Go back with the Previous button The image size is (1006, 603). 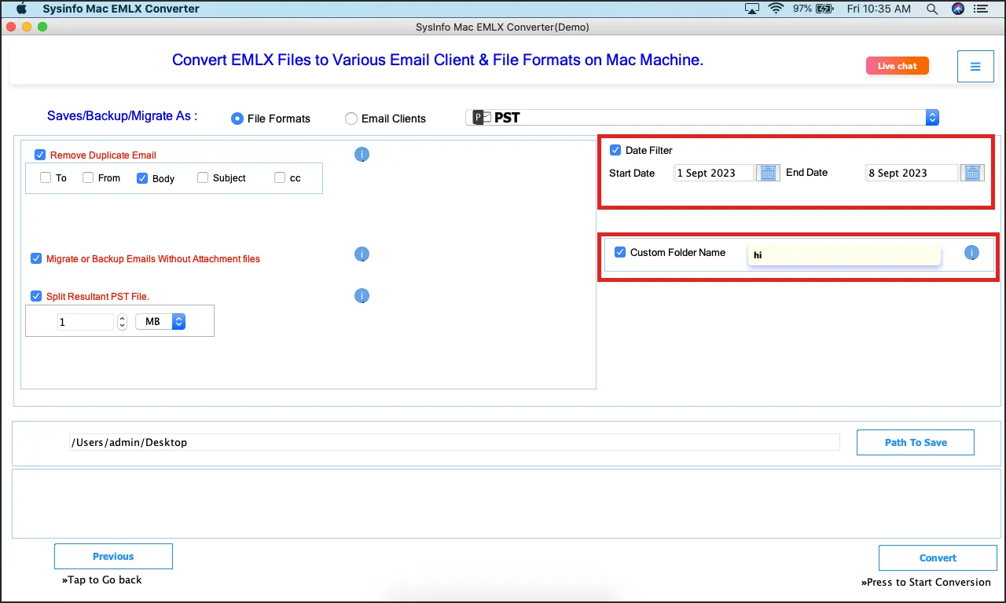[x=113, y=556]
